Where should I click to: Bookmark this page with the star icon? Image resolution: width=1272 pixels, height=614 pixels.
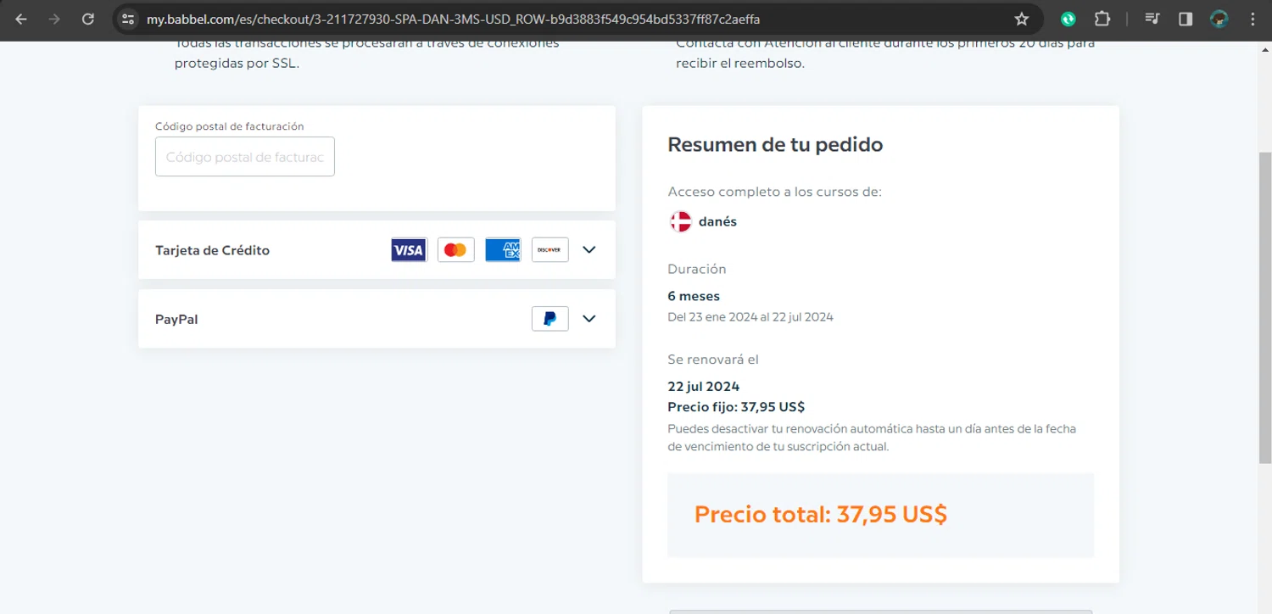pyautogui.click(x=1022, y=19)
